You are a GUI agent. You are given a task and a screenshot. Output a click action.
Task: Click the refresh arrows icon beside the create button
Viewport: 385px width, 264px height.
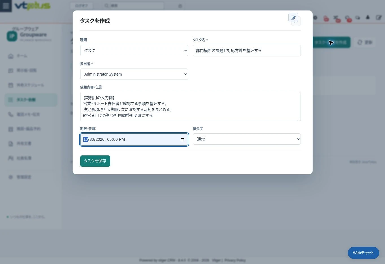pyautogui.click(x=360, y=42)
